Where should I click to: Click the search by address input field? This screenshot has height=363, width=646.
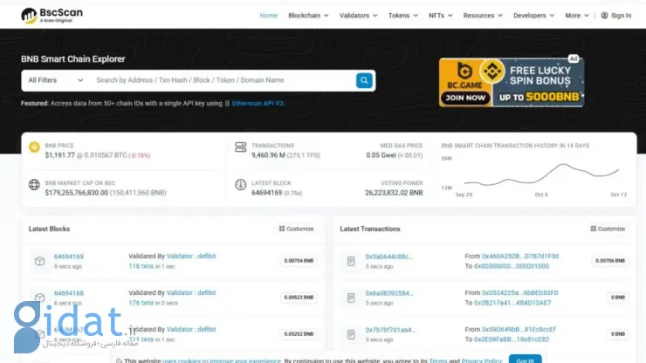click(218, 80)
